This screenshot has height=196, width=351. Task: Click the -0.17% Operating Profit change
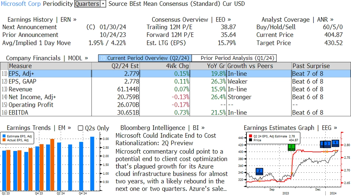pyautogui.click(x=180, y=105)
